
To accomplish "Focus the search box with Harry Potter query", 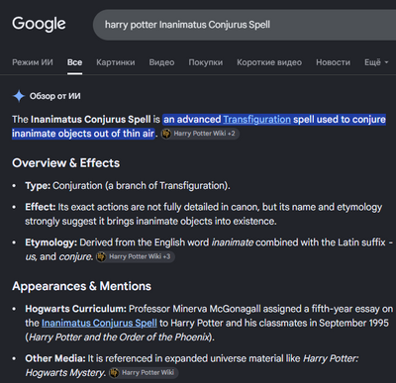I will click(x=245, y=25).
